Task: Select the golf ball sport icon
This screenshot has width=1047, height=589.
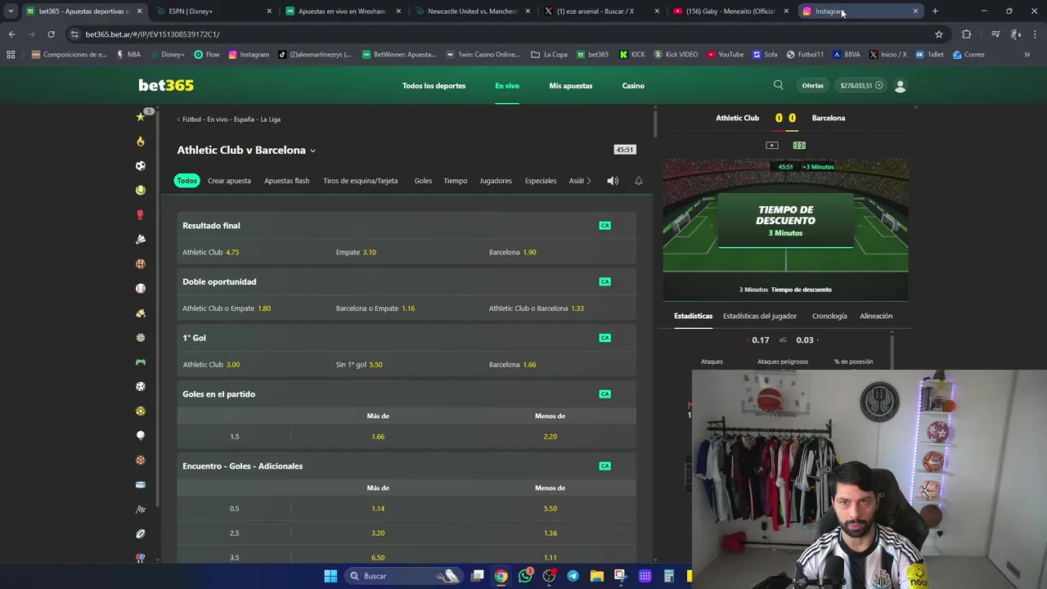Action: click(141, 436)
